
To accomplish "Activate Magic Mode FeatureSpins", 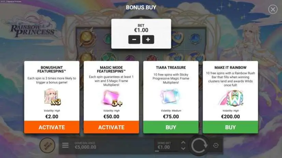I will (111, 127).
